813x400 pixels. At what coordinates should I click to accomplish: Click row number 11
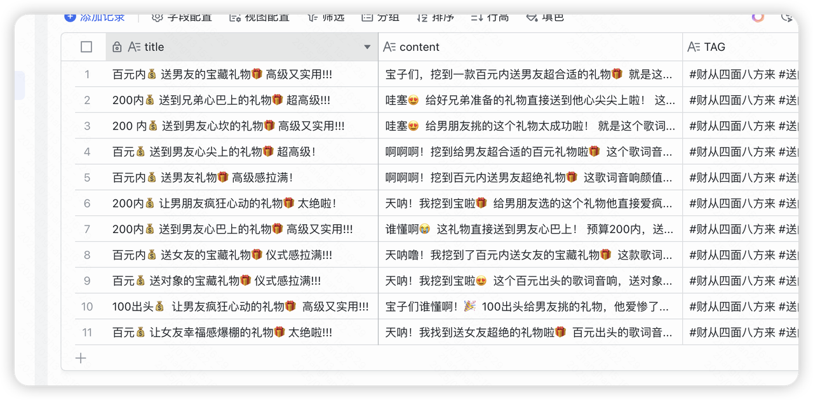[87, 333]
